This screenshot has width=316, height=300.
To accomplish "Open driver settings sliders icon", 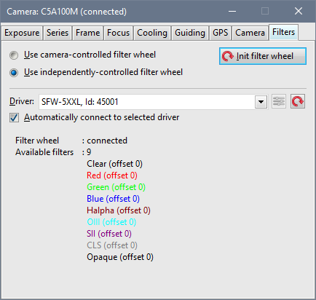I will (x=278, y=101).
